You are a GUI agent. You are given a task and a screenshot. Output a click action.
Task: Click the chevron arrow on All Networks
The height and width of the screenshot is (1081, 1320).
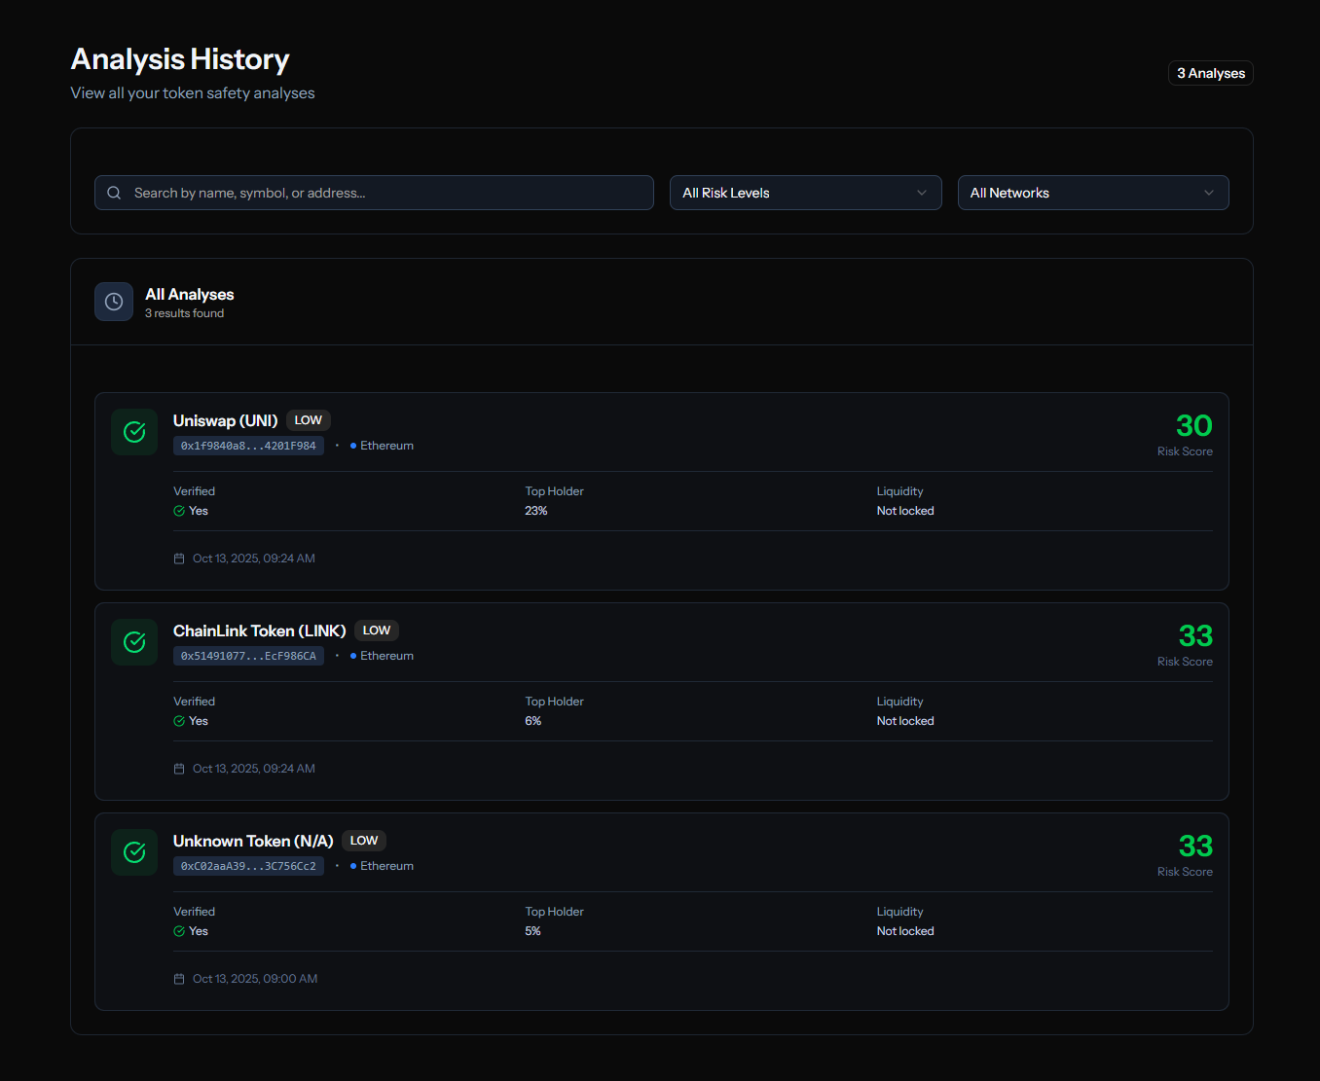coord(1209,193)
